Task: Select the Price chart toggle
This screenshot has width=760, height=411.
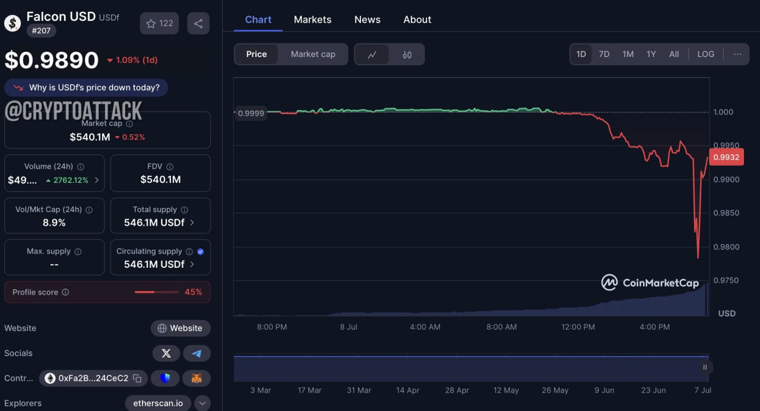Action: (256, 54)
